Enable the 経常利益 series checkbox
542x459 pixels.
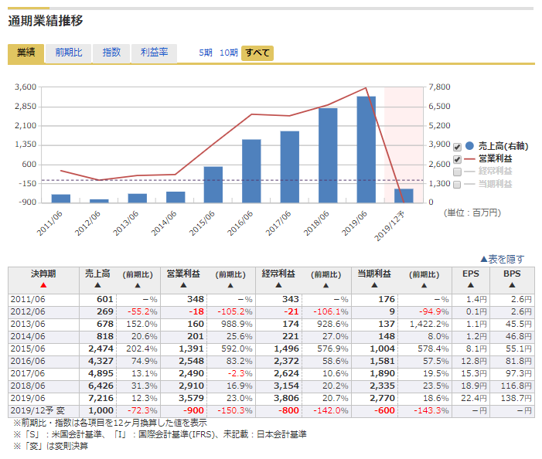[457, 172]
